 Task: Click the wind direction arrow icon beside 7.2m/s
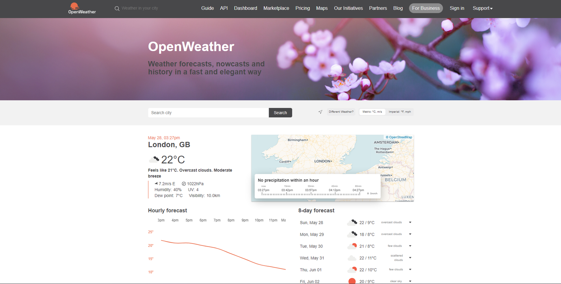pos(156,183)
